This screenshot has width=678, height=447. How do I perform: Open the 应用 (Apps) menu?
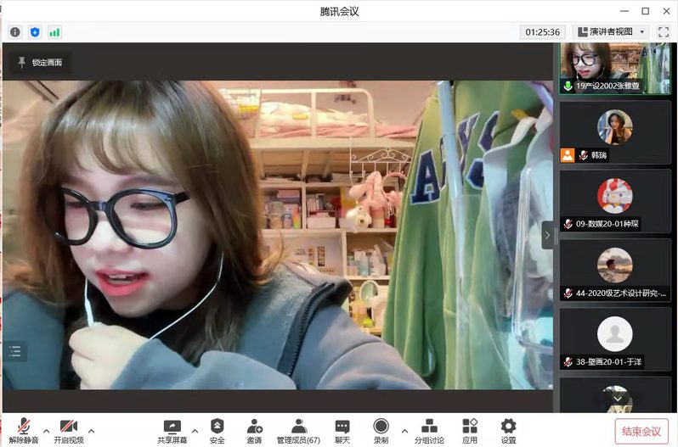(470, 431)
